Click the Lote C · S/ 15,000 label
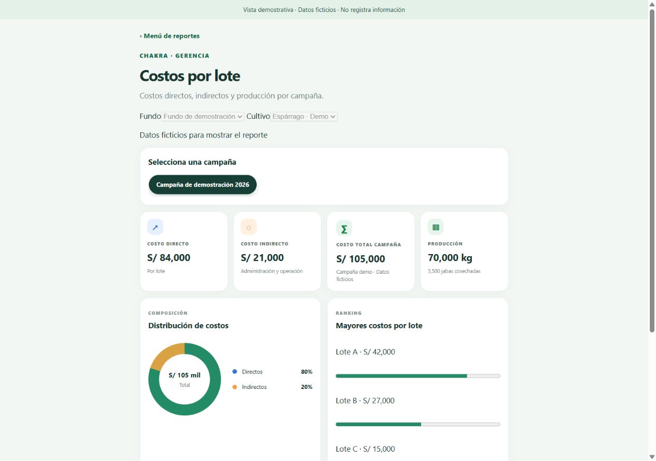This screenshot has height=461, width=656. pos(365,449)
